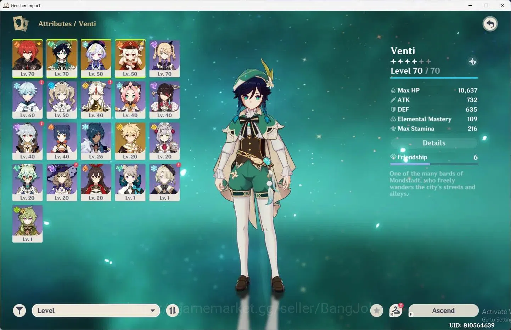Screen dimensions: 511x330
Task: Click the sparkle icon beside Venti's stars
Action: point(473,62)
